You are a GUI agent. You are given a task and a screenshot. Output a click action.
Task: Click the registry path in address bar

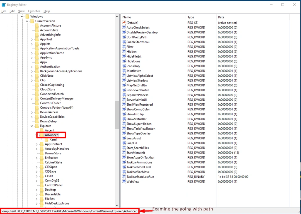click(x=69, y=211)
